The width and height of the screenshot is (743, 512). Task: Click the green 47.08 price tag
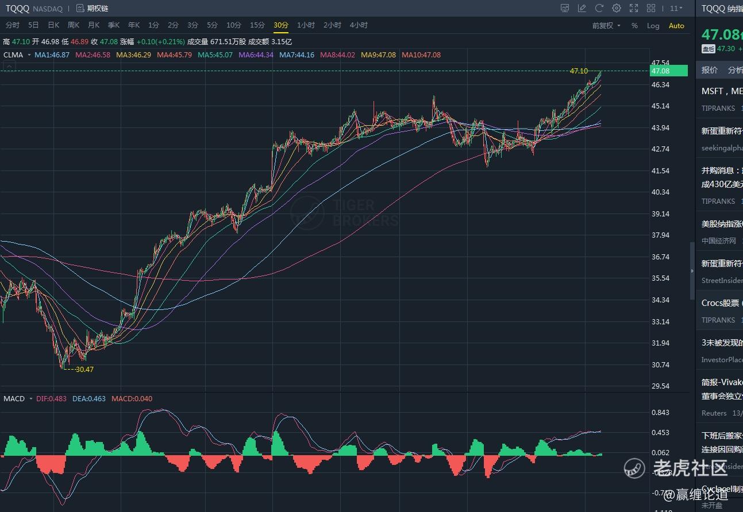coord(668,71)
